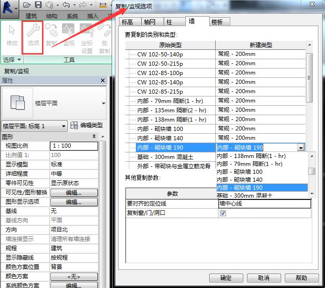
Task: Open the Revit application menu logo
Action: (x=9, y=9)
